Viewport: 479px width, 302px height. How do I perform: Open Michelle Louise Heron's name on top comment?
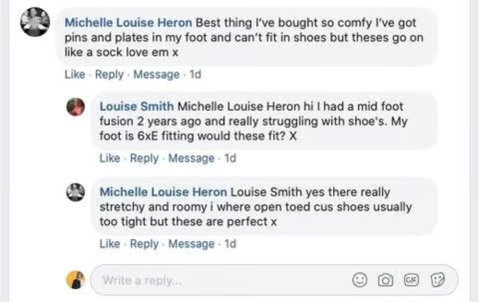(128, 23)
